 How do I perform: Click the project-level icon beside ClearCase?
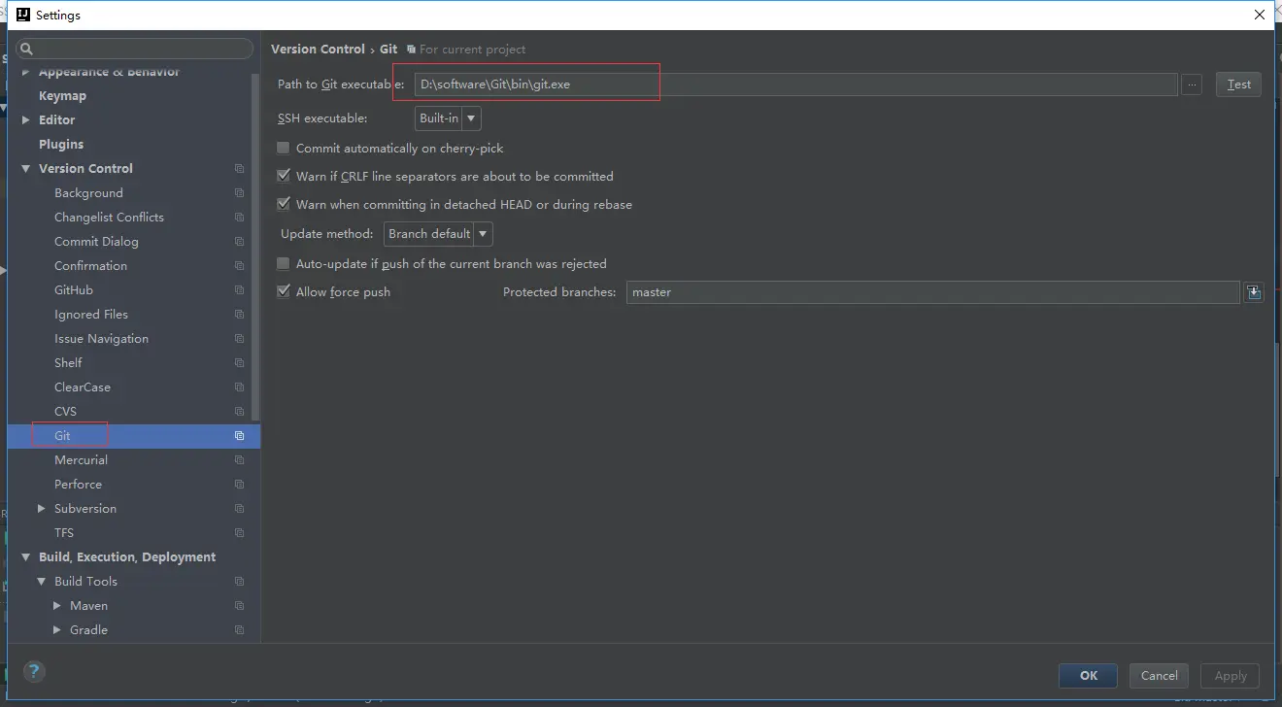[x=239, y=387]
